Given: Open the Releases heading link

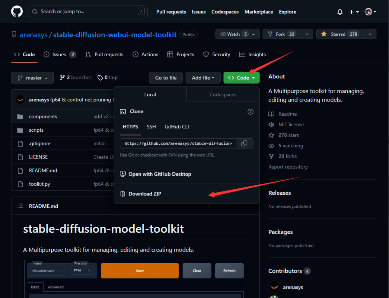Looking at the screenshot, I should pos(280,193).
